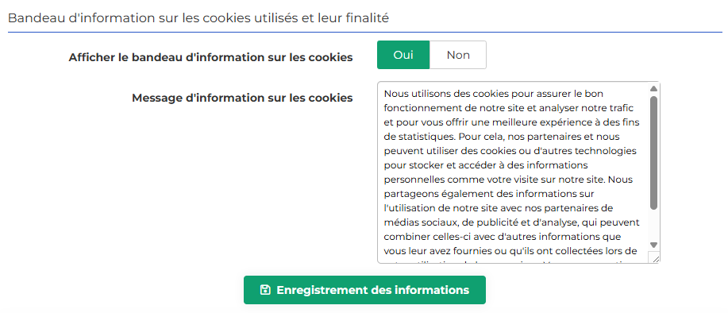Click the section heading Bandeau d'information sur les cookies

pyautogui.click(x=198, y=18)
